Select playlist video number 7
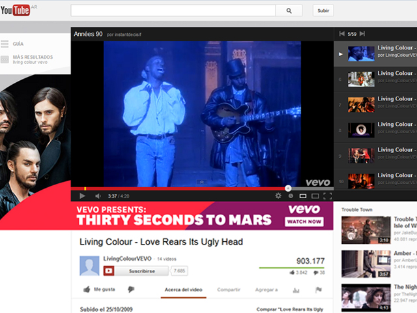The width and height of the screenshot is (417, 313). point(375,105)
